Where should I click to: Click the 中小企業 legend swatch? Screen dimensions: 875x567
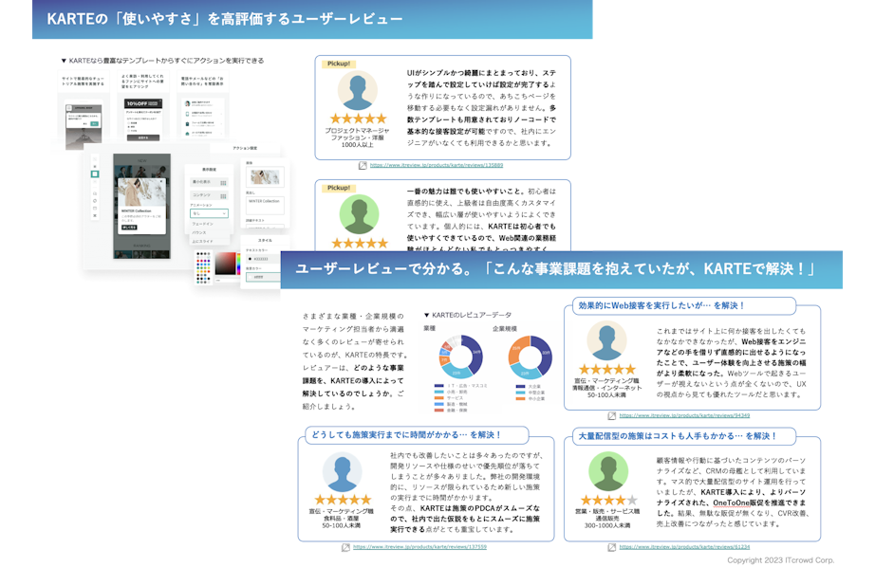coord(520,398)
